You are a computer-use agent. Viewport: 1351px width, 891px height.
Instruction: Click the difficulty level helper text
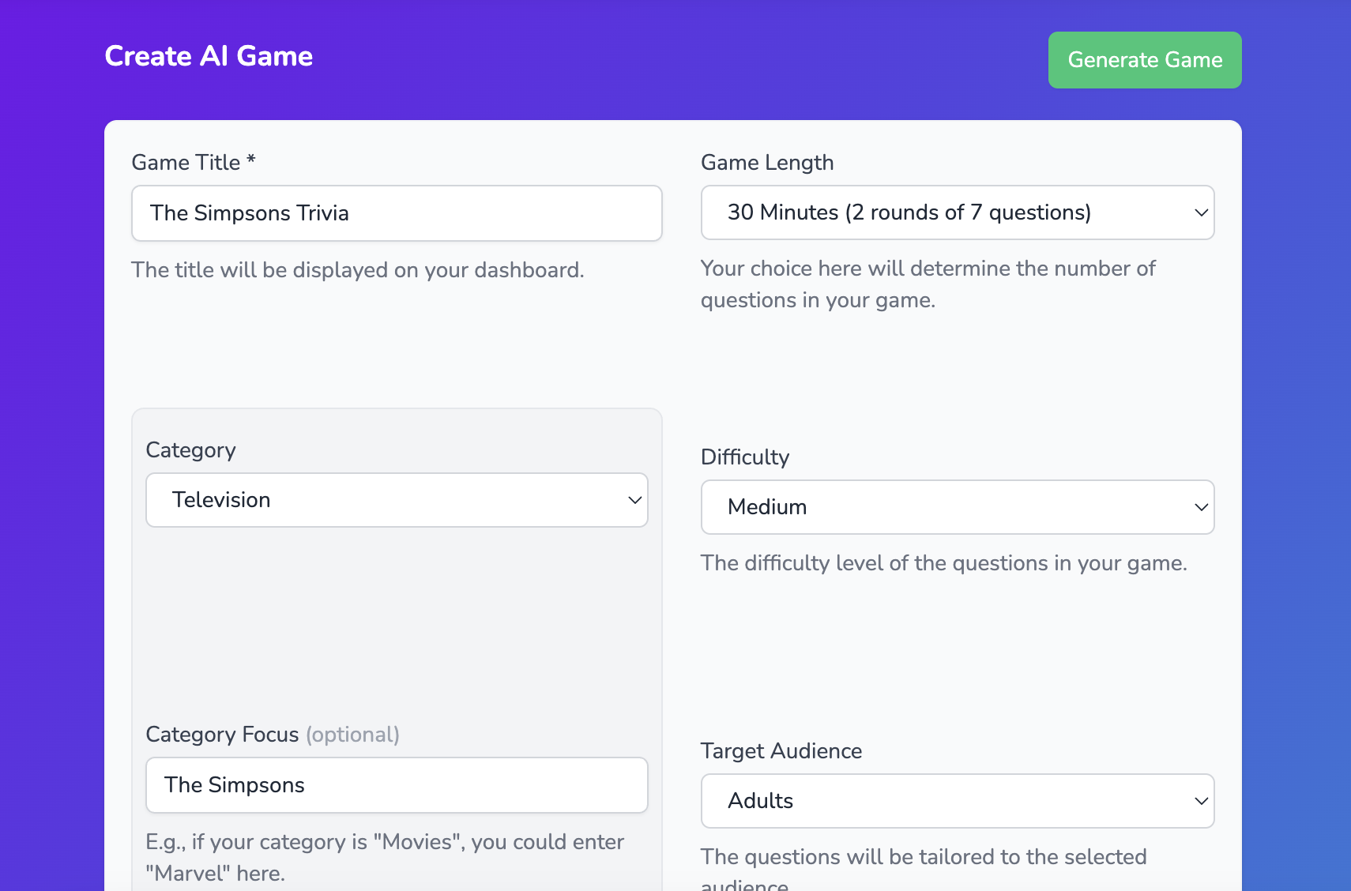[943, 563]
